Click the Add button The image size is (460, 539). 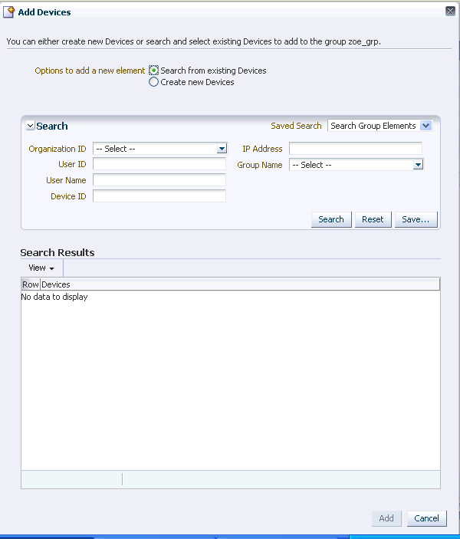click(x=386, y=518)
